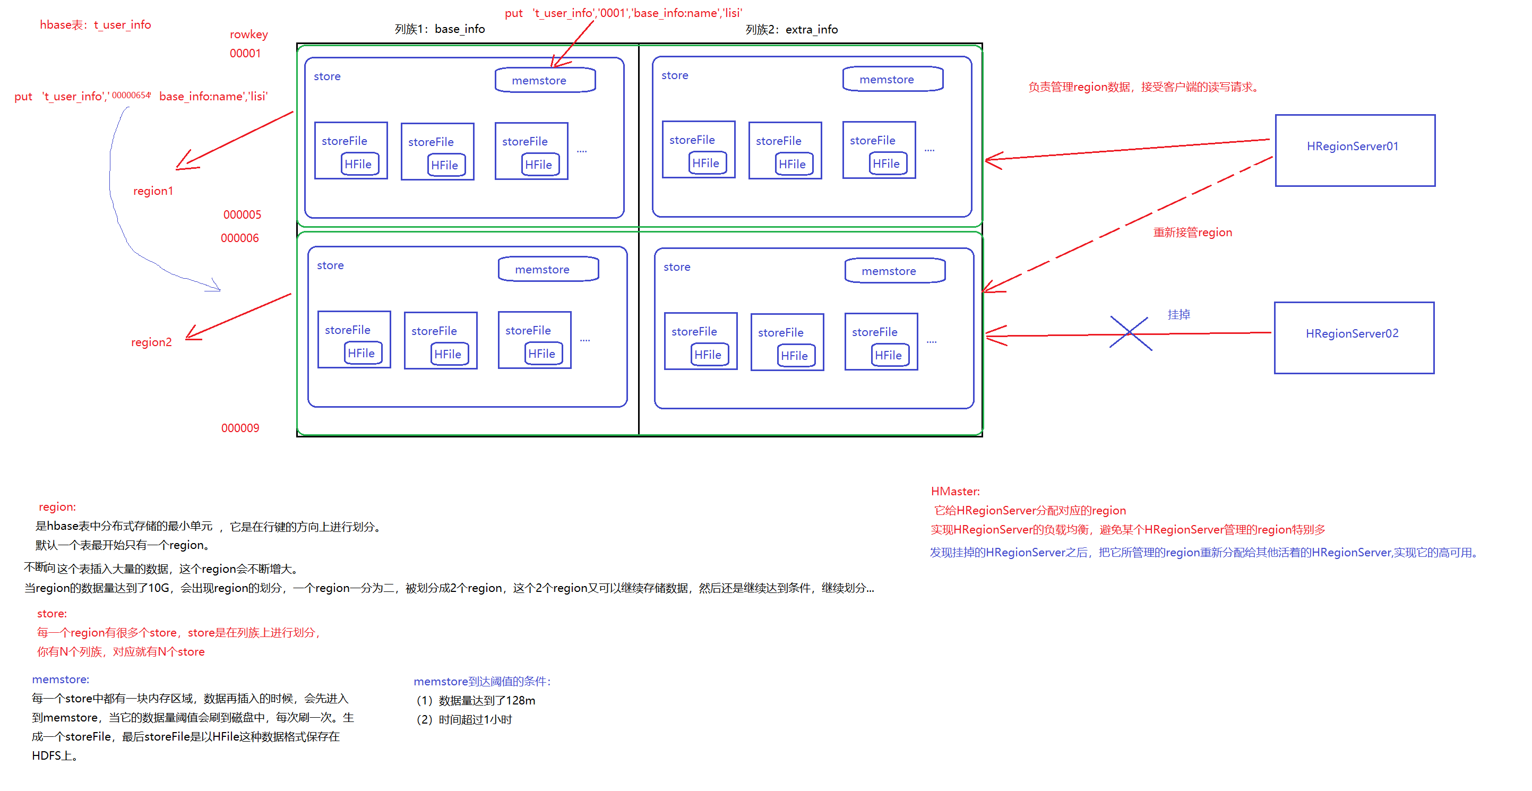Click the red 'store:' heading
Image resolution: width=1532 pixels, height=791 pixels.
pos(51,614)
